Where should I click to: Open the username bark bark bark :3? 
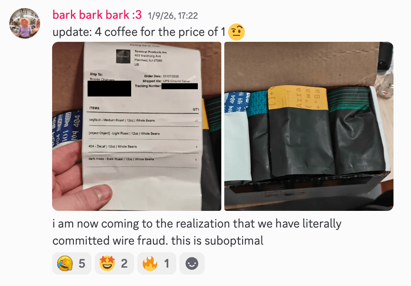tap(97, 15)
